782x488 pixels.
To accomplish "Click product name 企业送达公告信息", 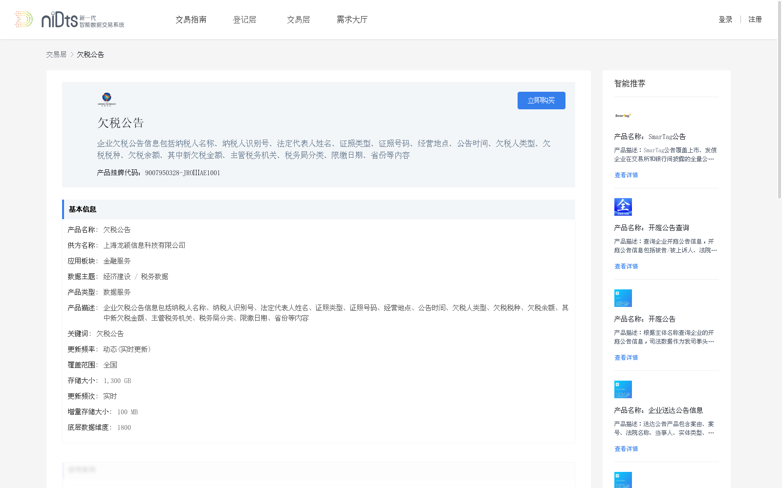I will pyautogui.click(x=675, y=410).
